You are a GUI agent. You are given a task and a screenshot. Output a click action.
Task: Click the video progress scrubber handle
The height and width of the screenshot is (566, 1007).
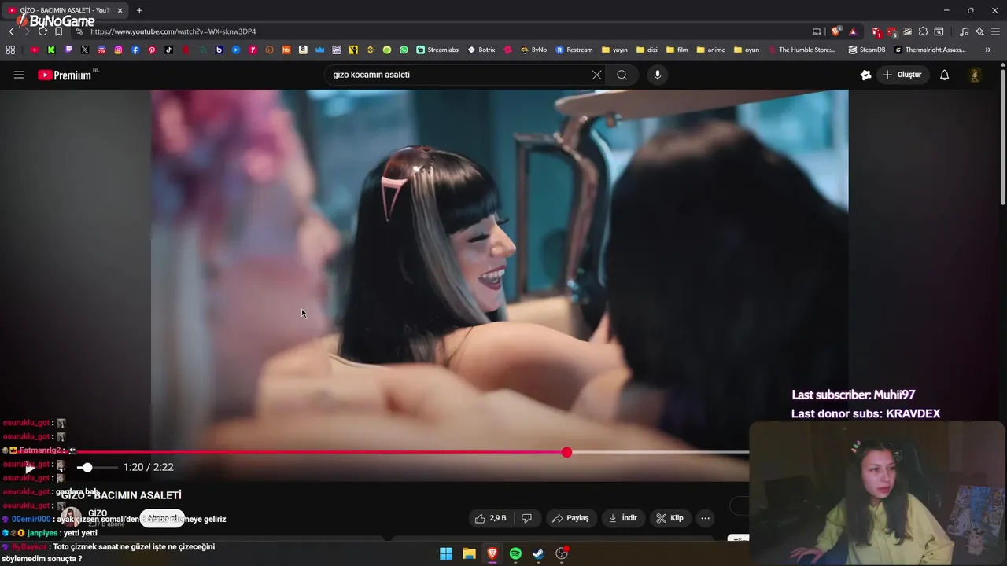[566, 452]
